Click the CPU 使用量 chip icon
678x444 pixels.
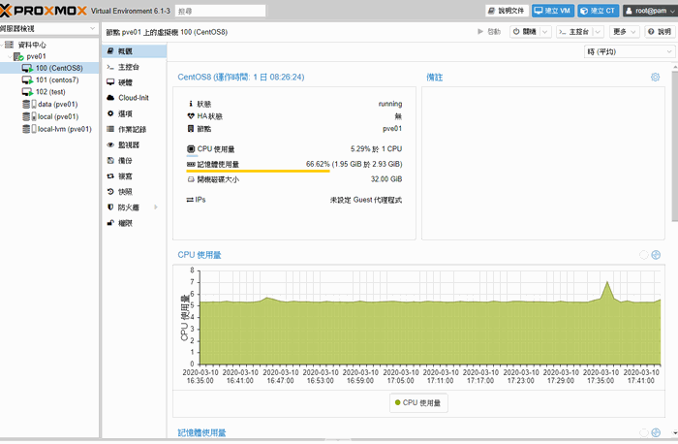(x=191, y=149)
